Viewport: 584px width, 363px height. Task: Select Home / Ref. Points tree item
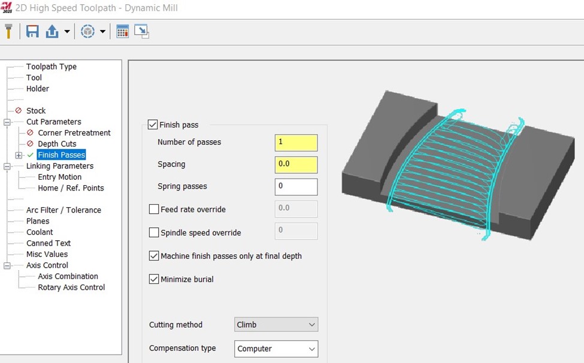71,188
